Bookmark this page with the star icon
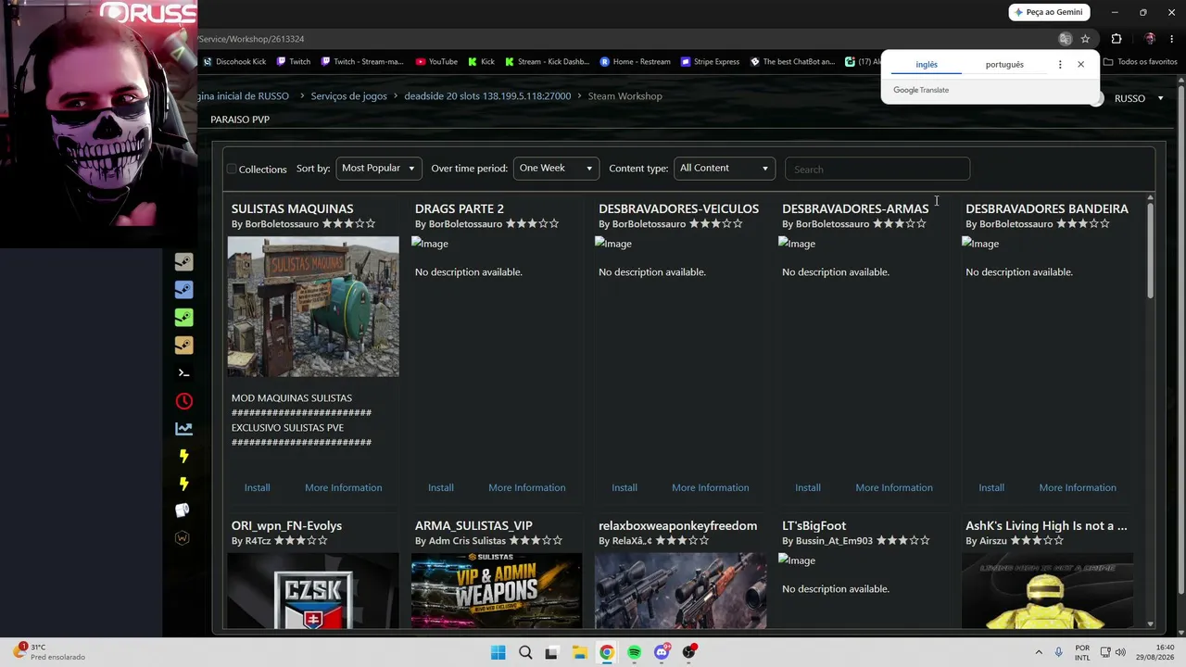Screen dimensions: 1186x667 point(1085,39)
